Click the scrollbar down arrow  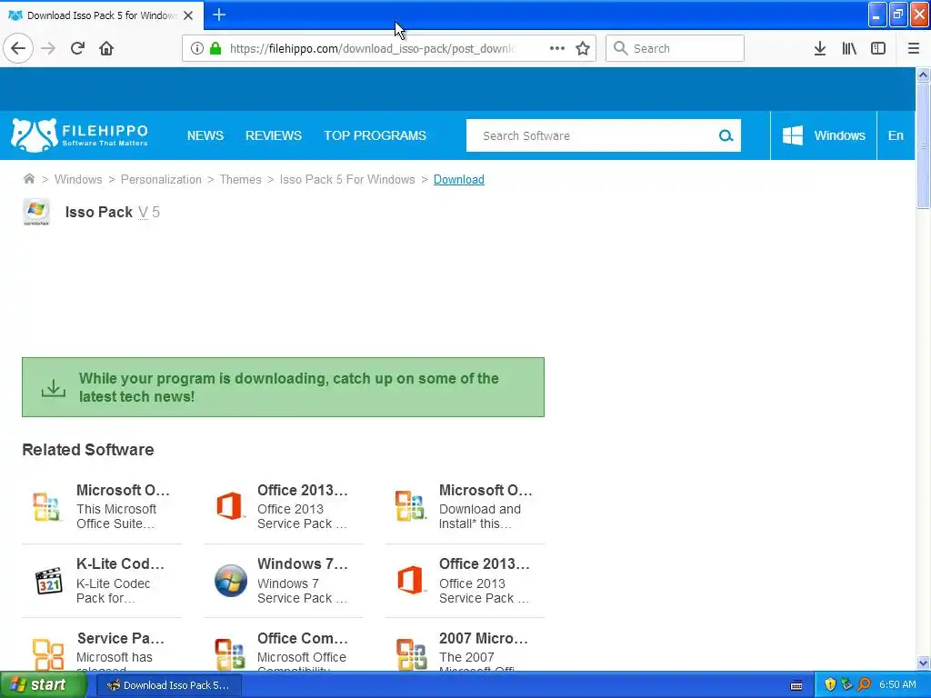point(923,663)
